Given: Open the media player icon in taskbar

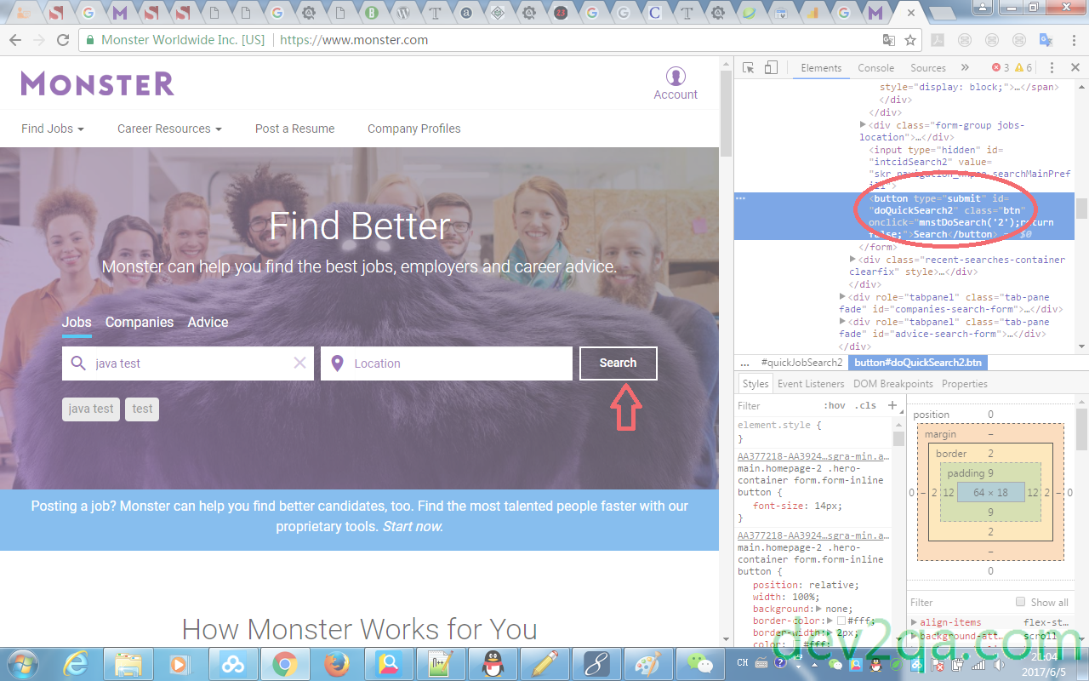Looking at the screenshot, I should coord(179,663).
